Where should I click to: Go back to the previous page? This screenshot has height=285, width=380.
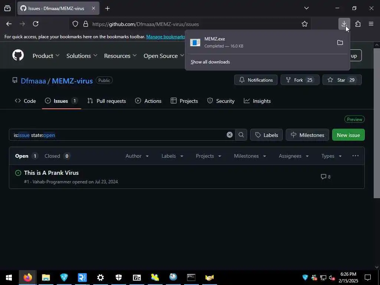tap(9, 24)
